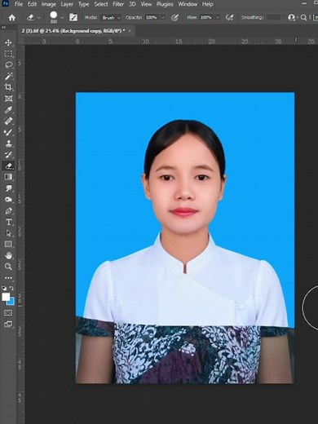Switch to the 2 (3).tif document tab

[x=73, y=31]
